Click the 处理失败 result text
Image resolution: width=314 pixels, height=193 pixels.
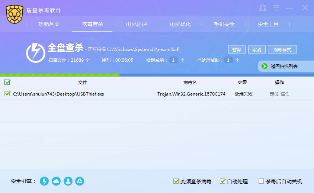244,94
